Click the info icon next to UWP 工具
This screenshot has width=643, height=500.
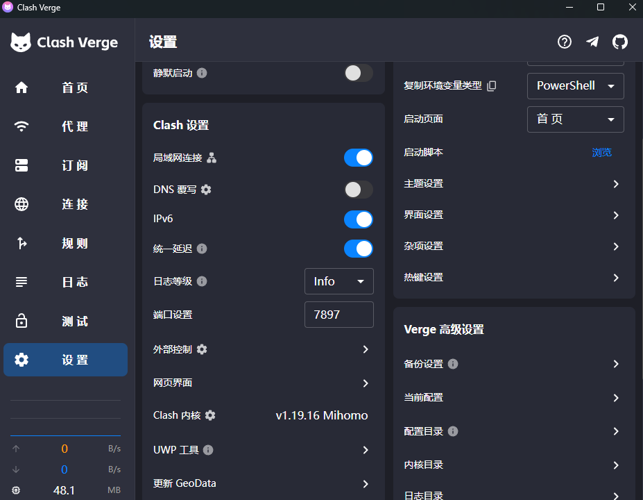pos(208,450)
